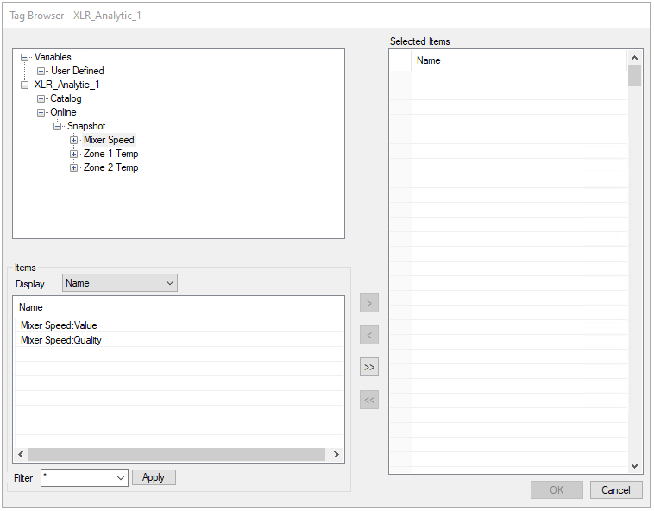Image resolution: width=654 pixels, height=511 pixels.
Task: Open the Filter combo box dropdown arrow
Action: (x=121, y=478)
